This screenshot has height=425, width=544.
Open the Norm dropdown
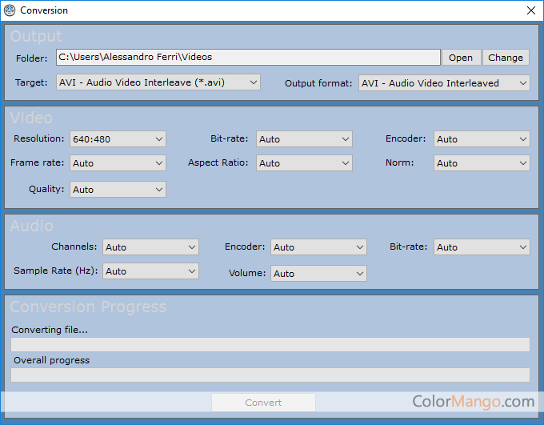point(482,163)
